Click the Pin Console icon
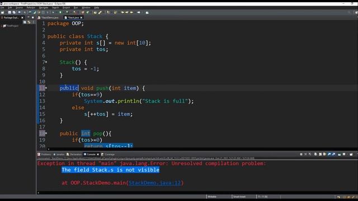 [x=340, y=154]
